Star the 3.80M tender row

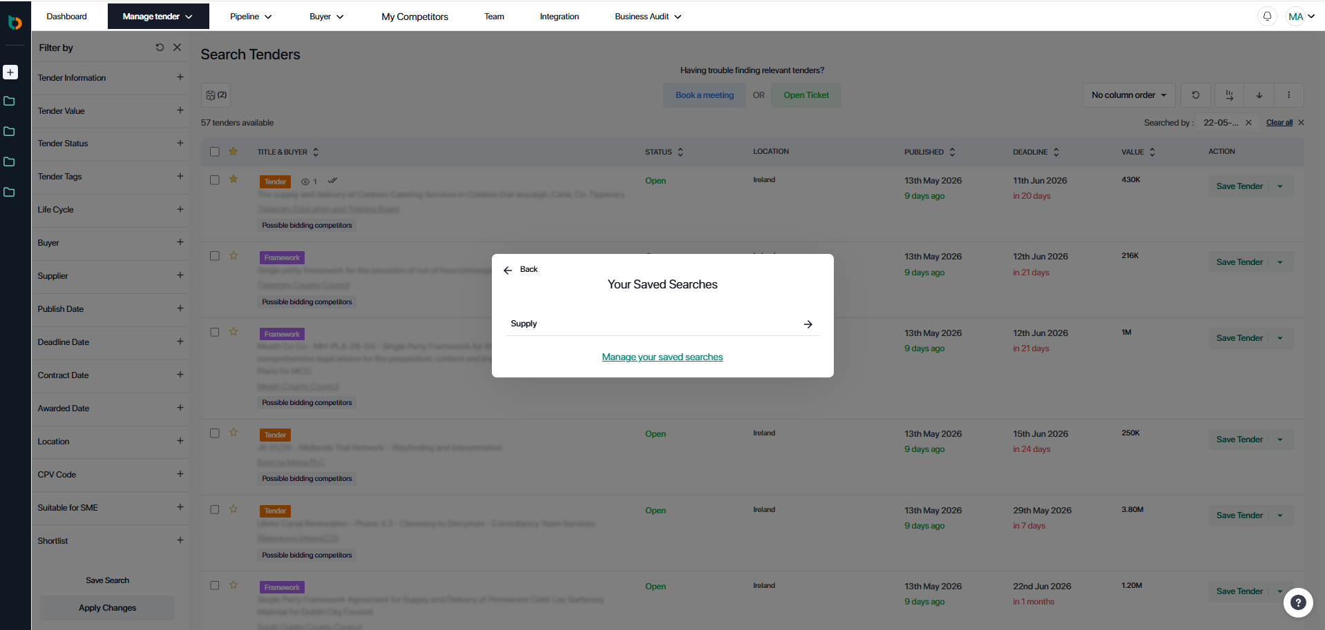(233, 509)
